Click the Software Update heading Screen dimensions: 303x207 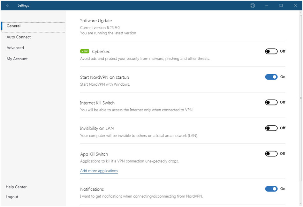pyautogui.click(x=96, y=21)
